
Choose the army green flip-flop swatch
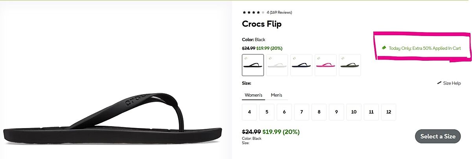(x=350, y=65)
